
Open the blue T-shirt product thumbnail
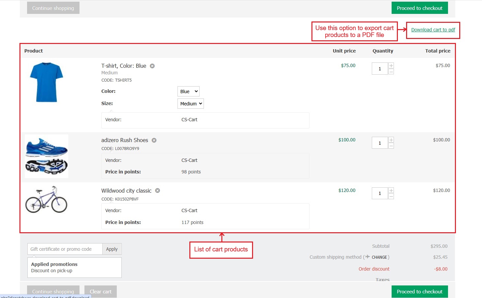(47, 82)
